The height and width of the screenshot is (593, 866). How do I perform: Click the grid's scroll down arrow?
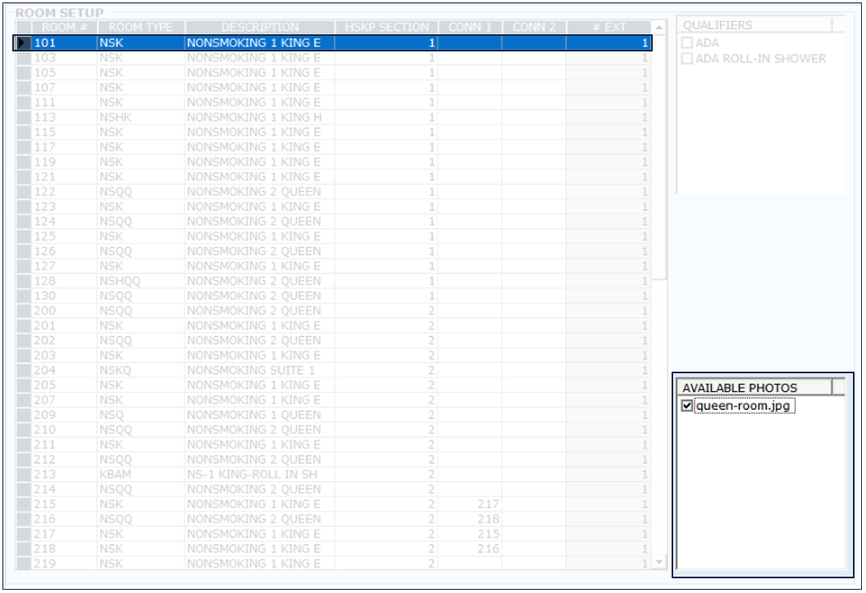[658, 562]
